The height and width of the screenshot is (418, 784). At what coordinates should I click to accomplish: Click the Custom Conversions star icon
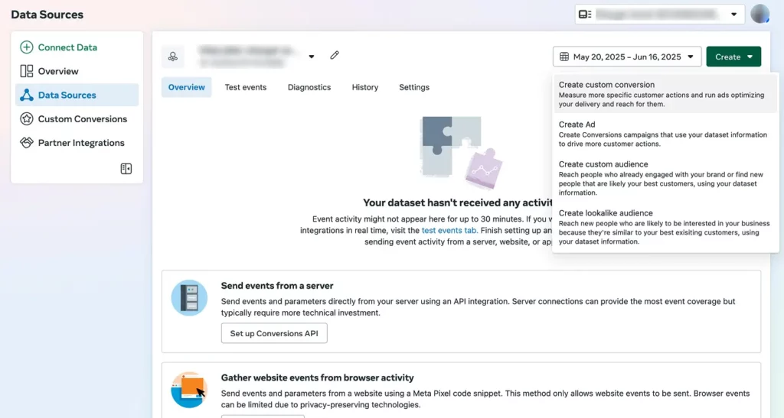(27, 118)
